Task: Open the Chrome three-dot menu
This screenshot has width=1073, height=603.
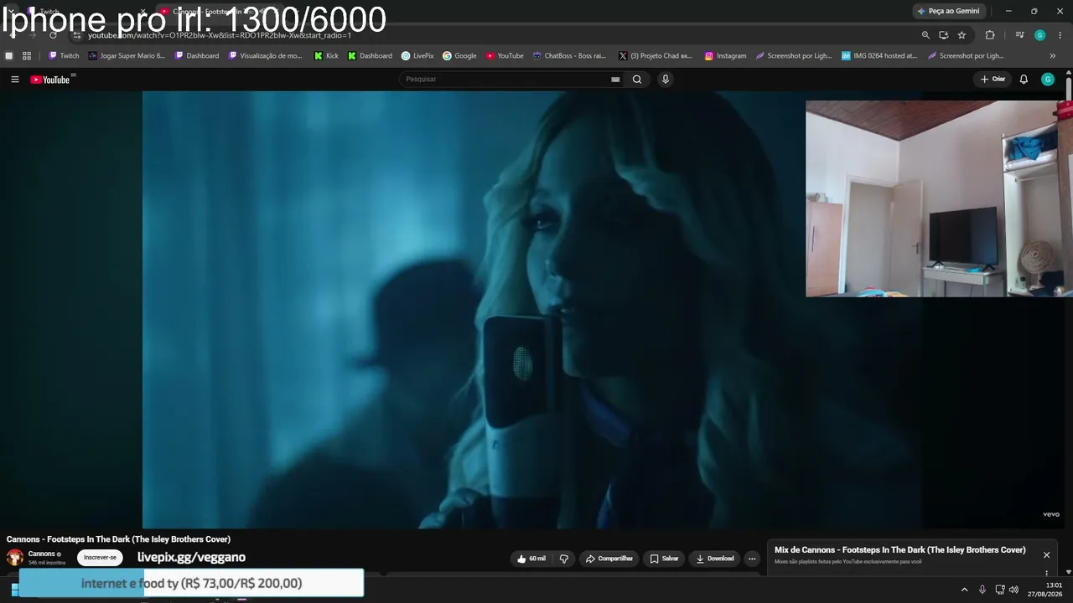Action: 1060,35
